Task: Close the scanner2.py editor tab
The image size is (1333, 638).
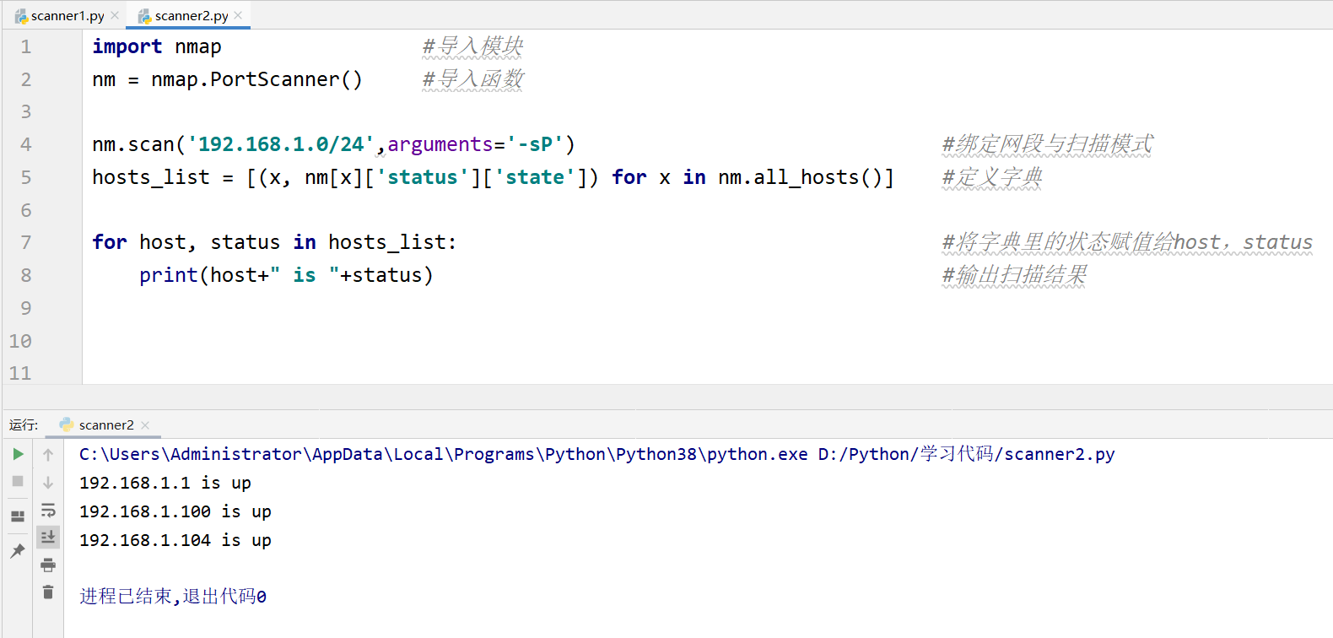Action: (238, 16)
